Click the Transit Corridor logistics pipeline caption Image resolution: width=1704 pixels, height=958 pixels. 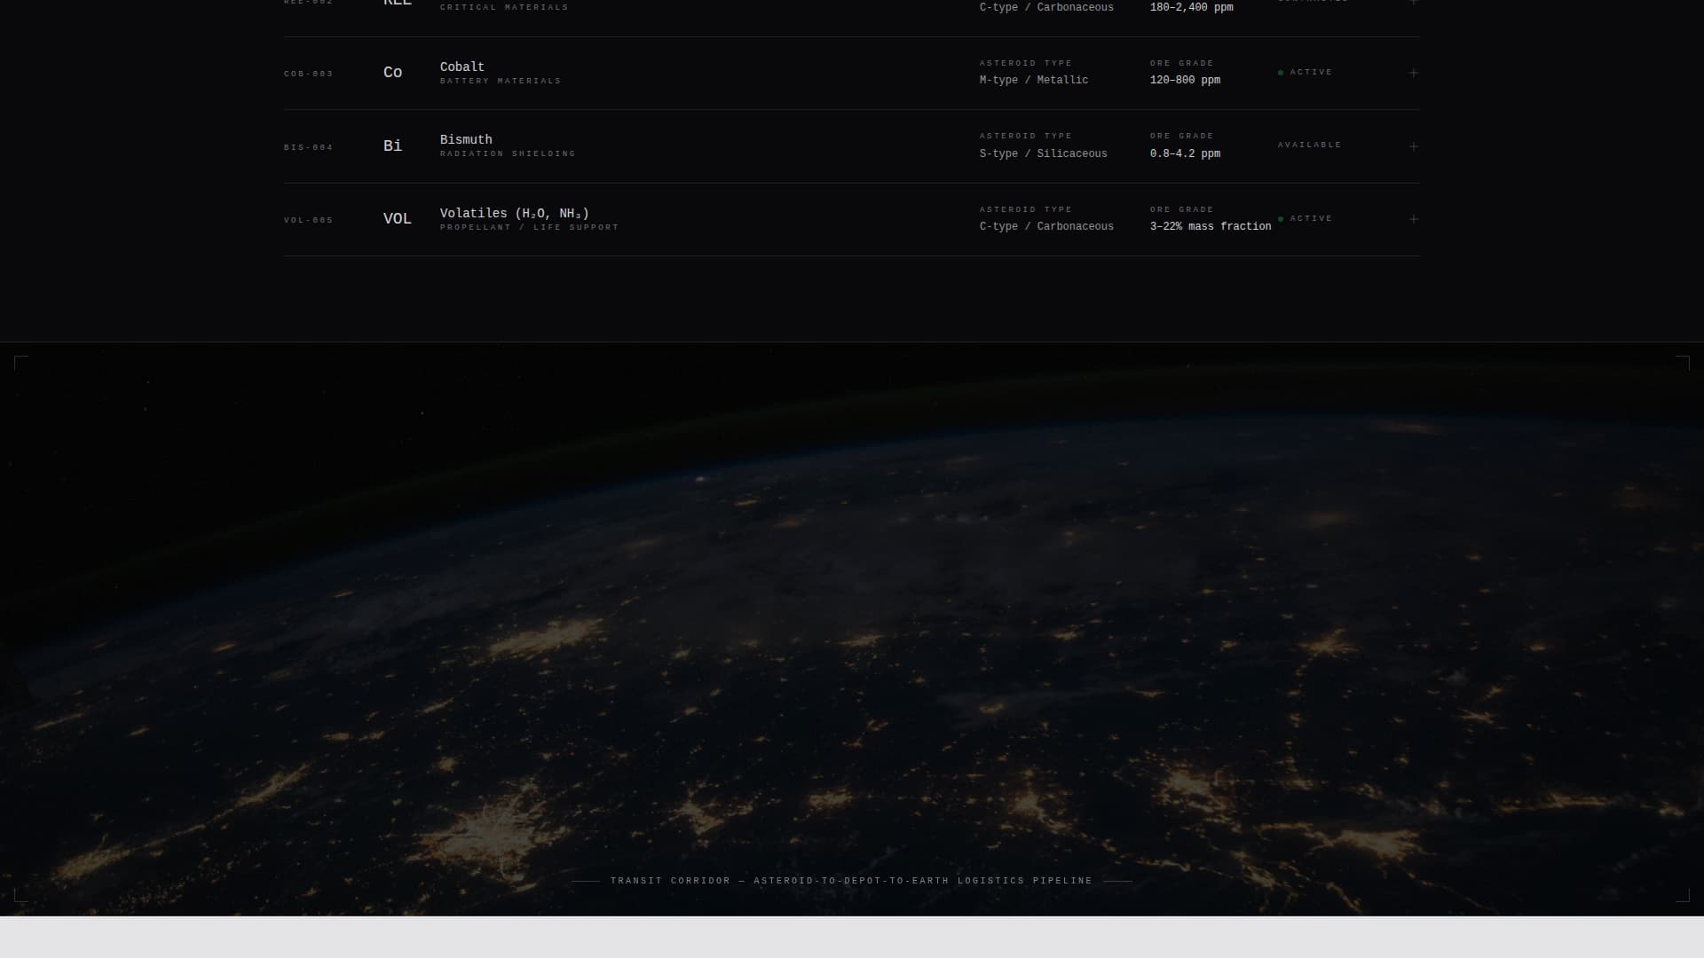point(852,881)
